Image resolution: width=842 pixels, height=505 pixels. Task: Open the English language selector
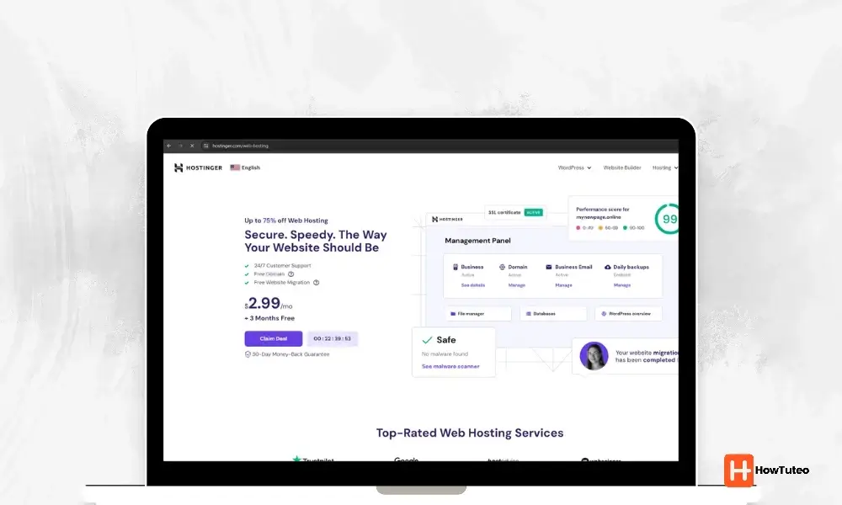pyautogui.click(x=245, y=167)
